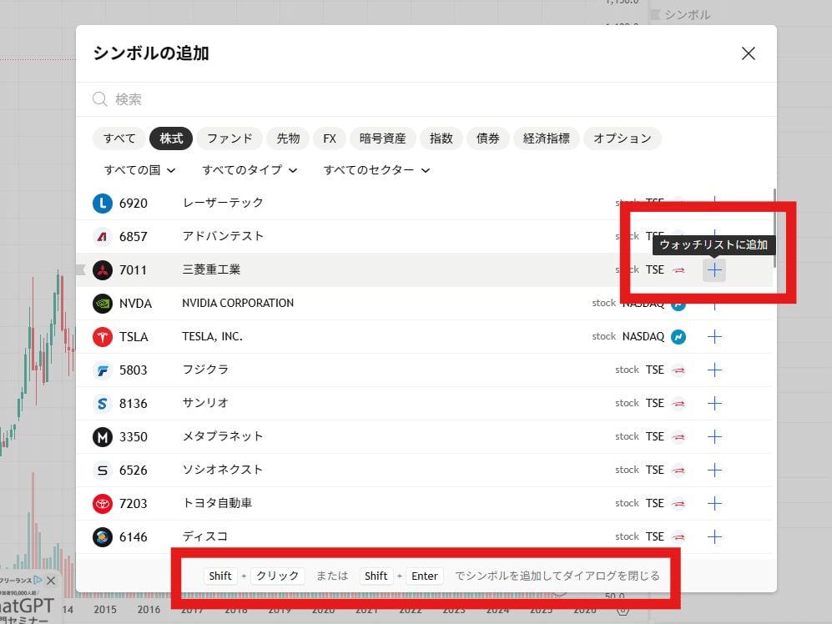Add フジクラ 5803 with the plus icon
This screenshot has height=624, width=832.
tap(714, 370)
